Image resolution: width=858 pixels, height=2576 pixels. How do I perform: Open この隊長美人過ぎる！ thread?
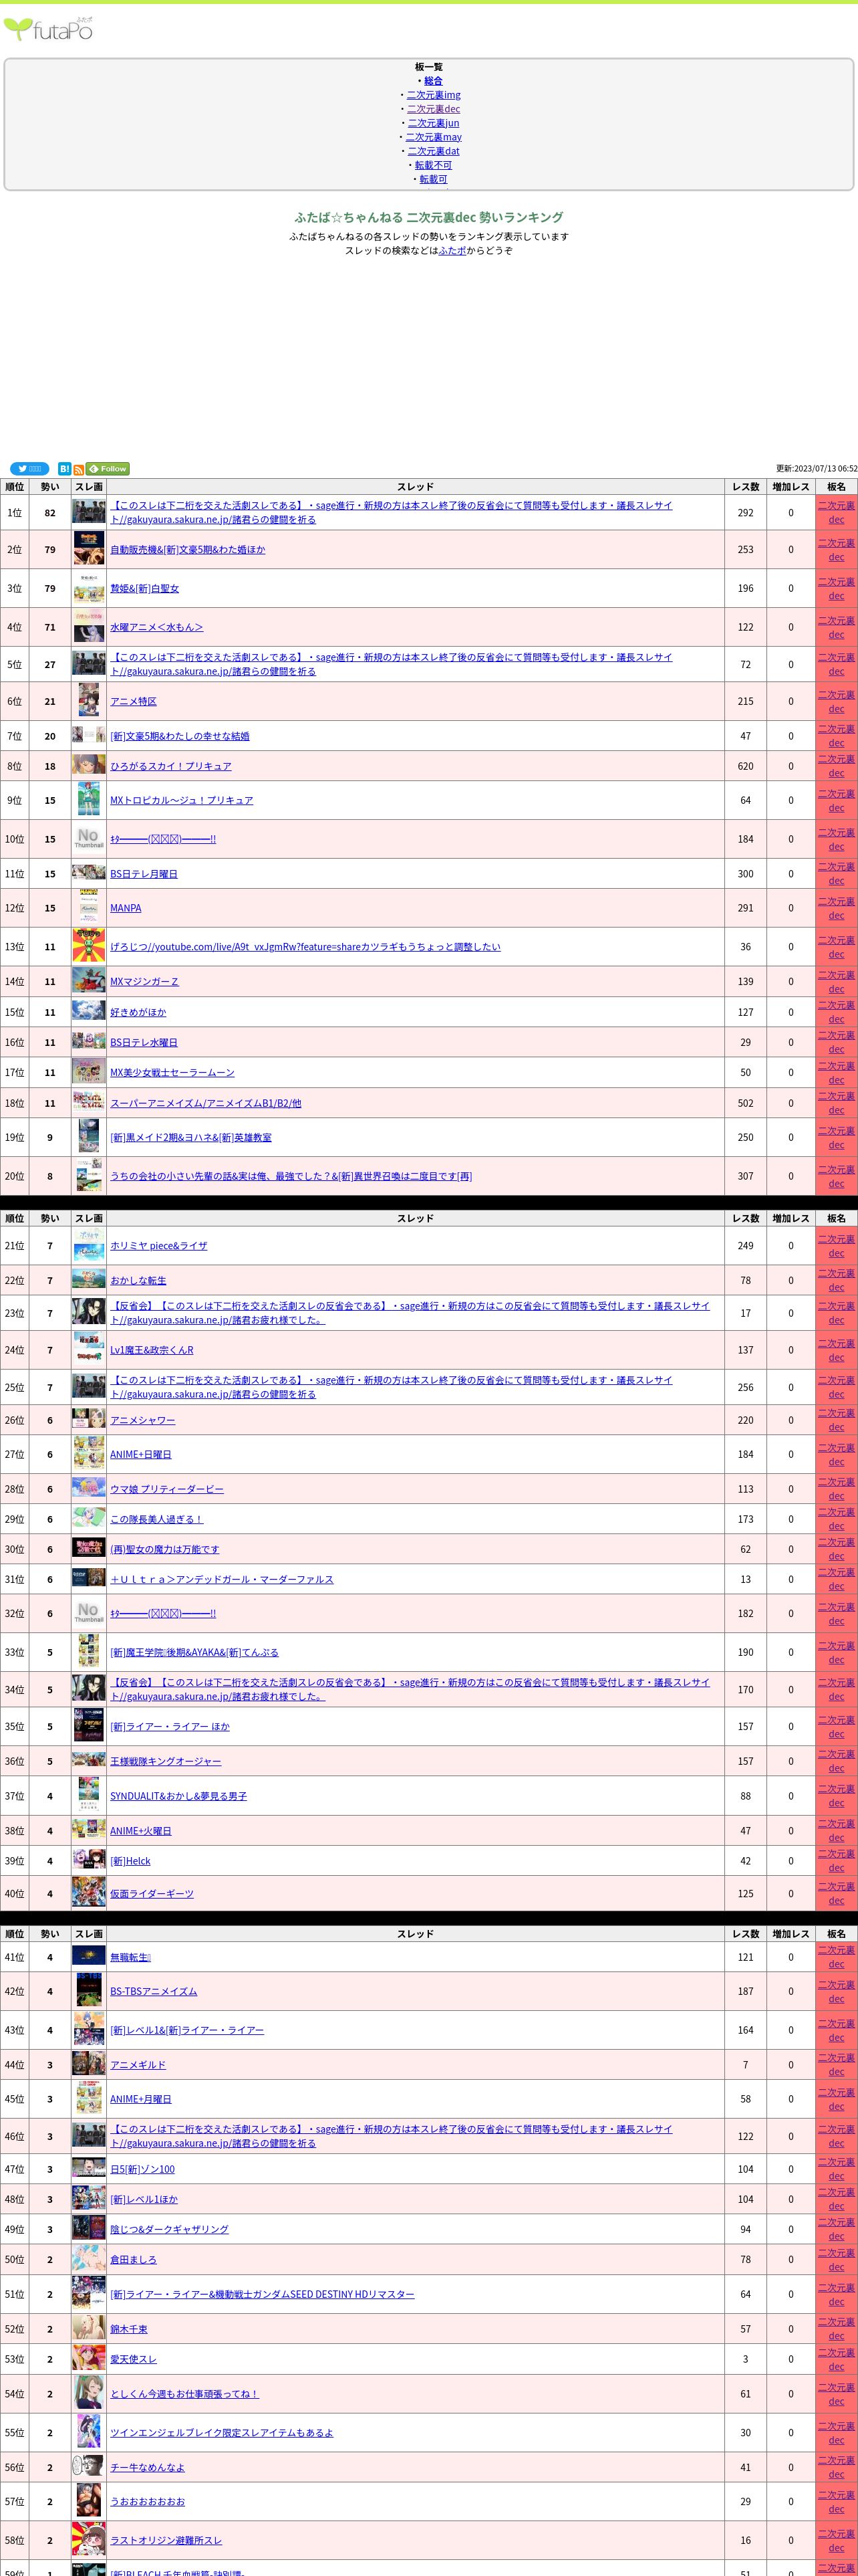[x=157, y=1519]
